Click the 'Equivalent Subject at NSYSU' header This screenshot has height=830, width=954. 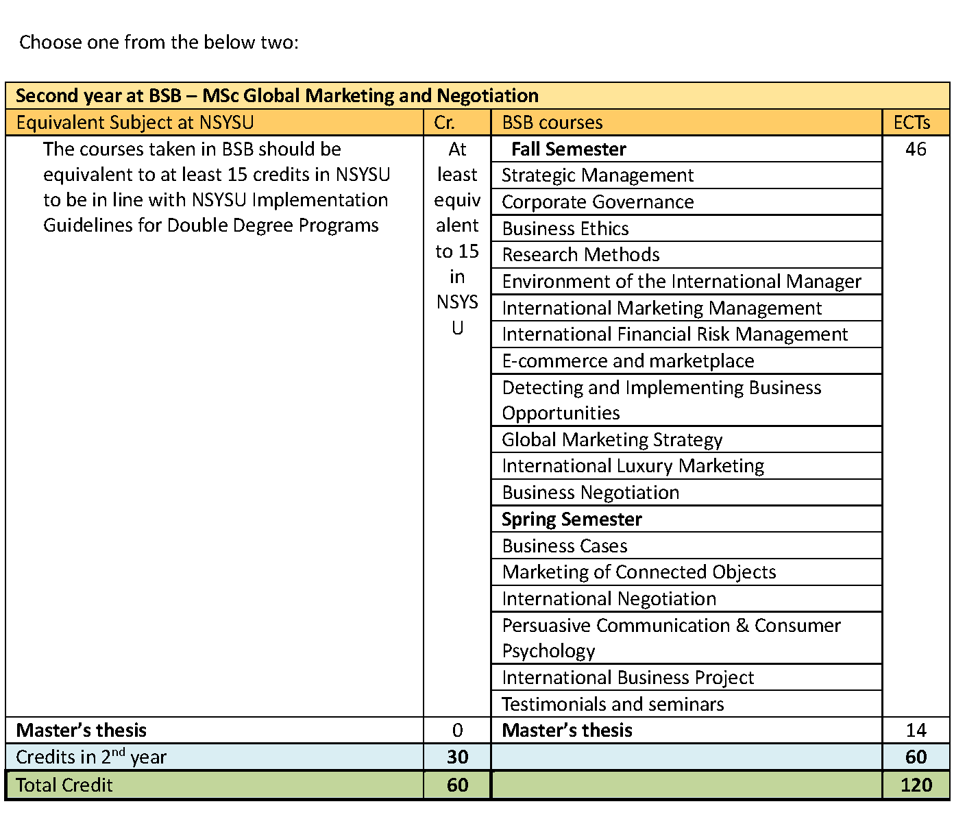point(135,123)
